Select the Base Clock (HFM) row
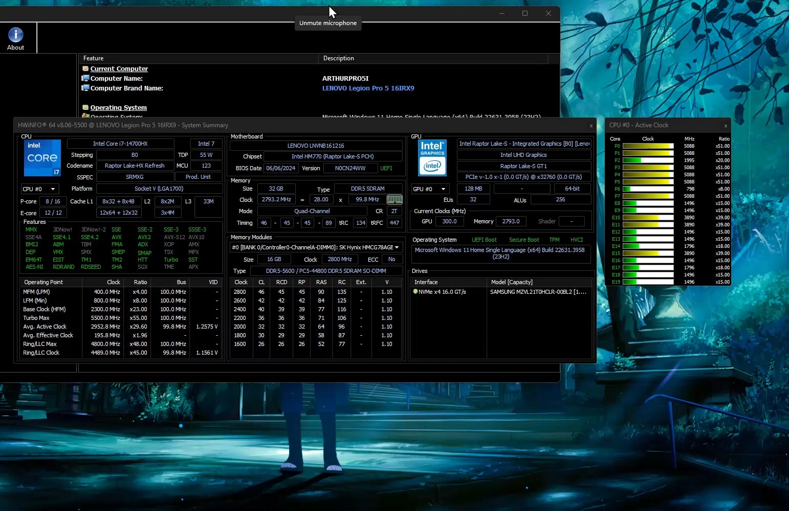The height and width of the screenshot is (511, 789). coord(121,309)
